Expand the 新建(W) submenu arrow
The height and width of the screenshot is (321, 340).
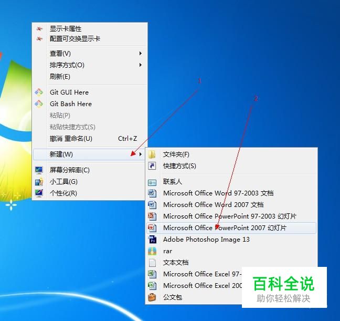click(141, 154)
